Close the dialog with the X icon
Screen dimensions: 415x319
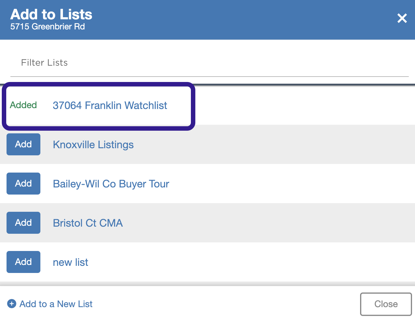402,18
